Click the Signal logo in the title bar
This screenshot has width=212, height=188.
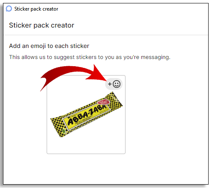[x=9, y=8]
